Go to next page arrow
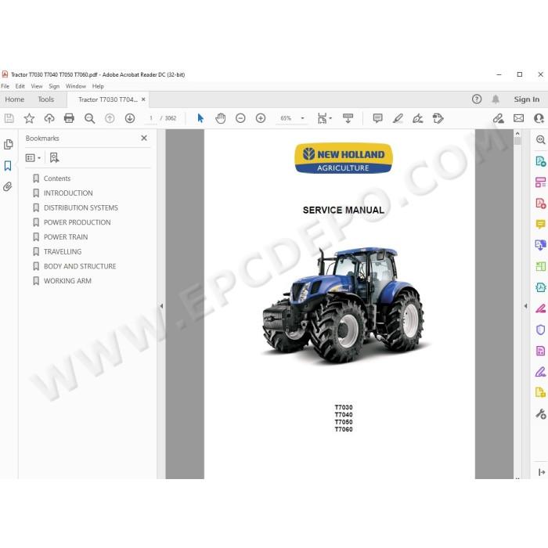The height and width of the screenshot is (548, 548). (x=130, y=118)
